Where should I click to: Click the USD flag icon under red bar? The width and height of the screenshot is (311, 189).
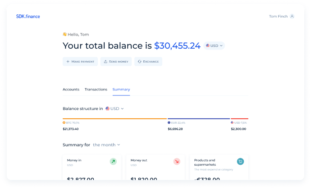tap(232, 123)
